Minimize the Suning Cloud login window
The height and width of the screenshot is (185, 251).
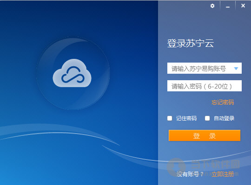tap(228, 6)
